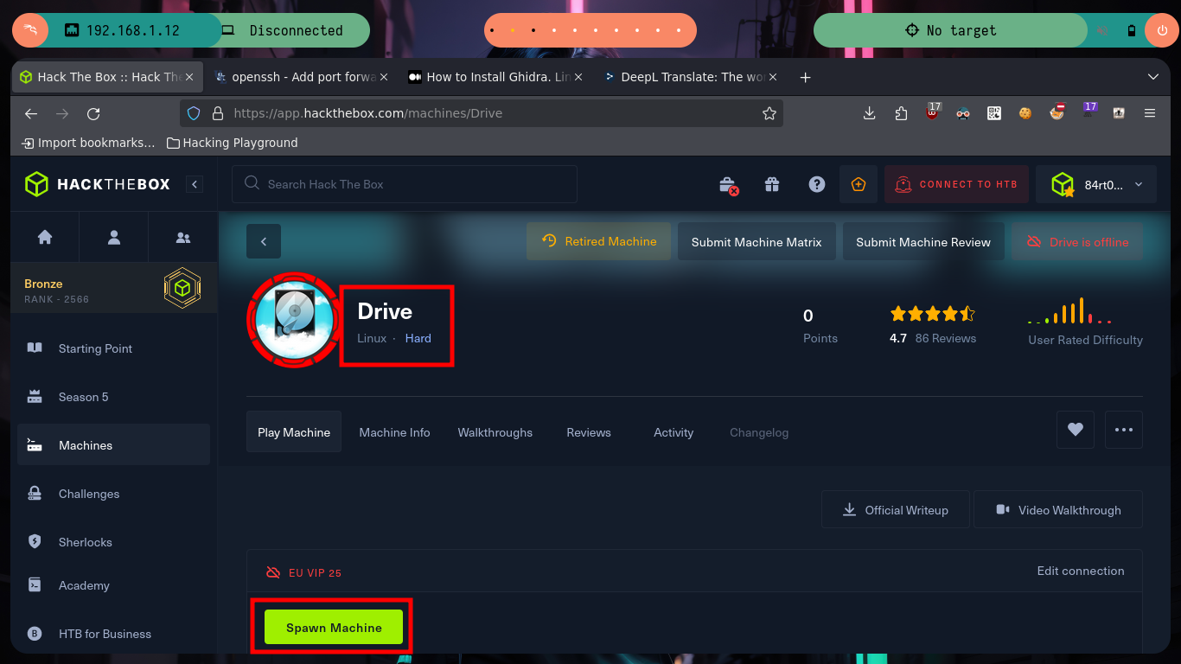
Task: Switch to the Activity tab
Action: tap(673, 432)
